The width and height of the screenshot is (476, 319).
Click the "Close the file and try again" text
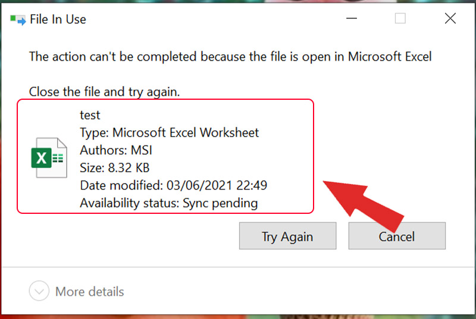pos(104,92)
